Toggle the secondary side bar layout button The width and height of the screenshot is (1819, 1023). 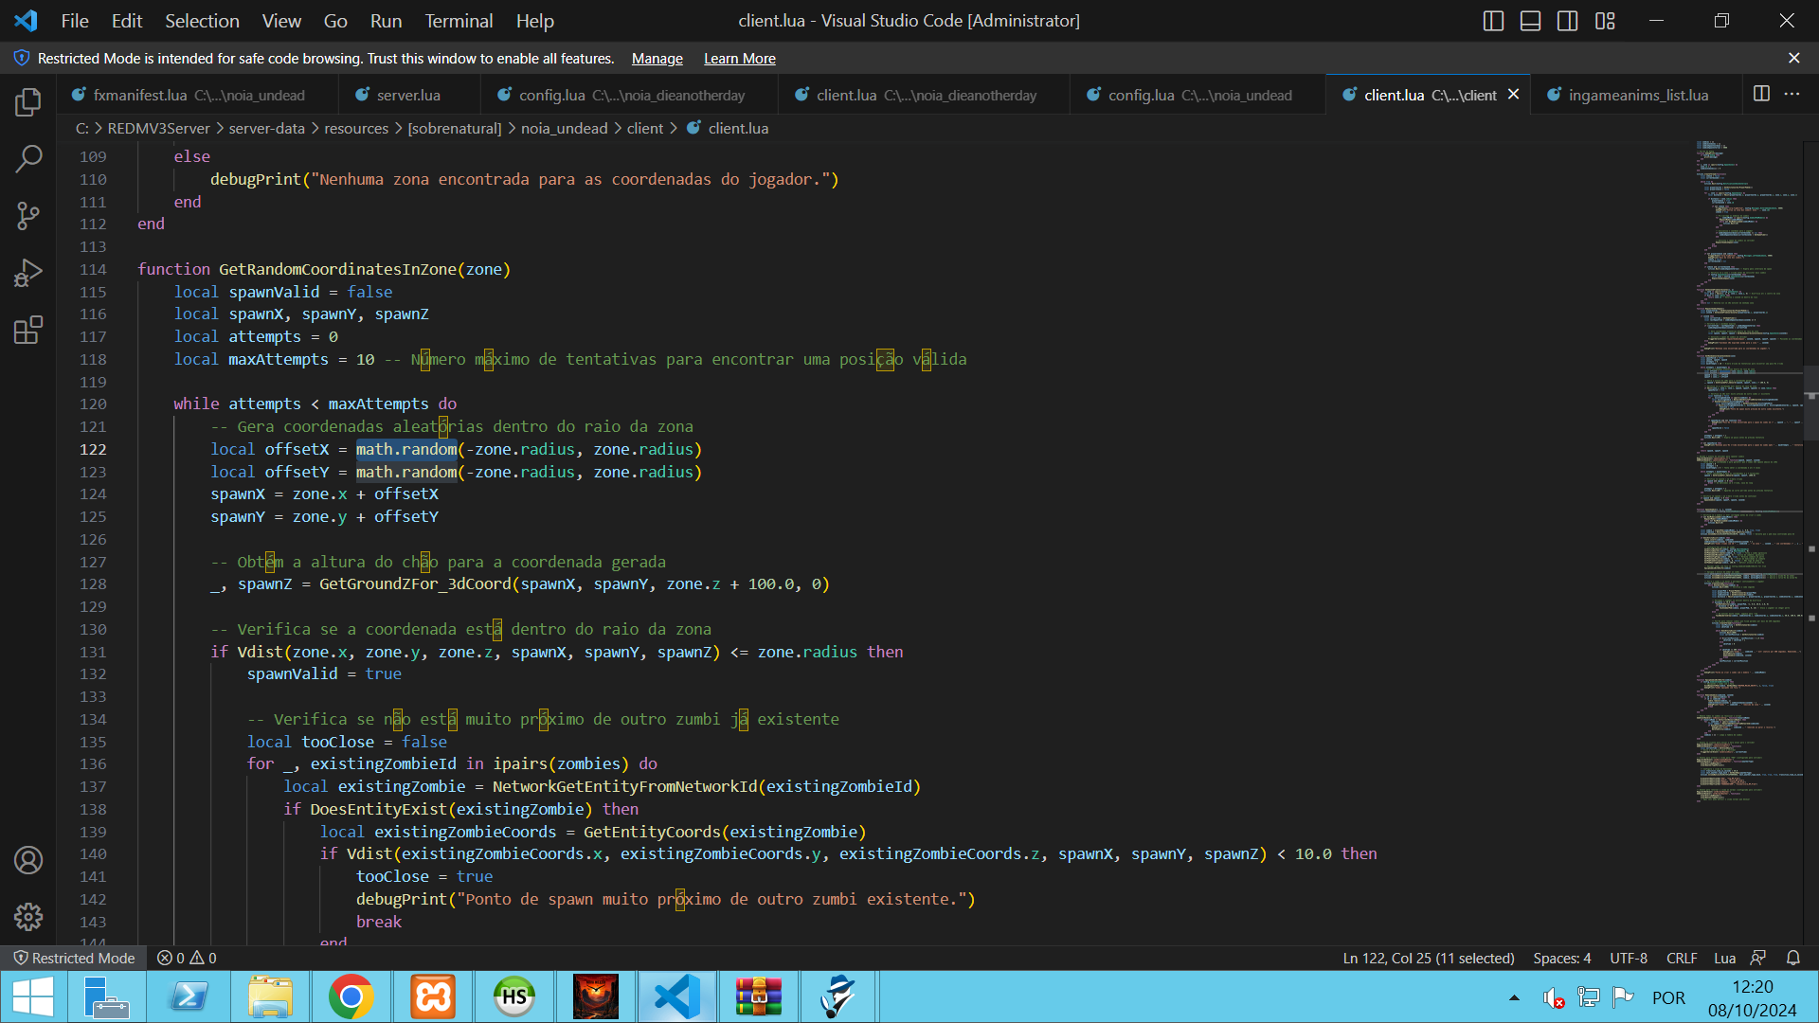pos(1567,21)
